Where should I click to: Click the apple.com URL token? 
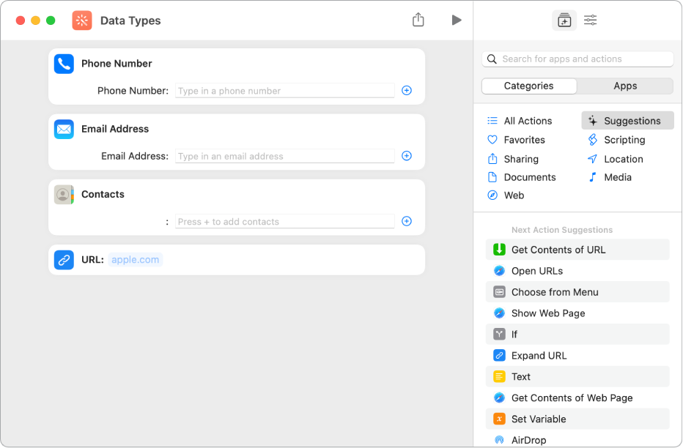pos(135,259)
